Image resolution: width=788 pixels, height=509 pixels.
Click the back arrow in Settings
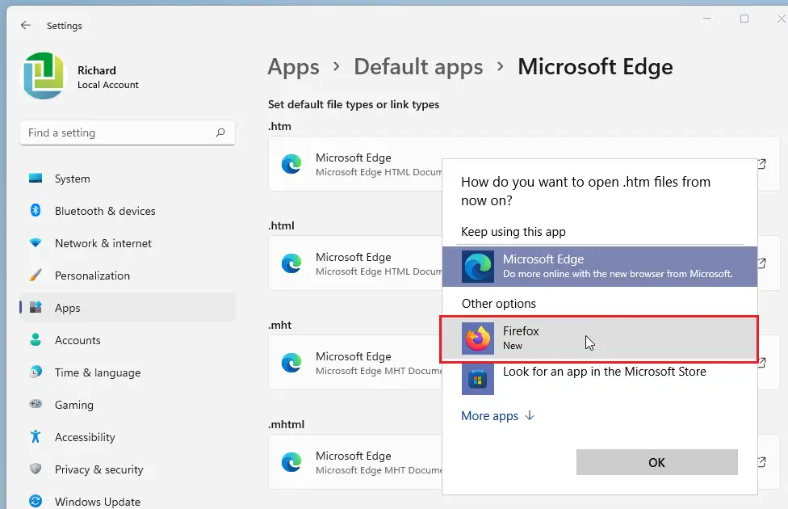pyautogui.click(x=26, y=25)
